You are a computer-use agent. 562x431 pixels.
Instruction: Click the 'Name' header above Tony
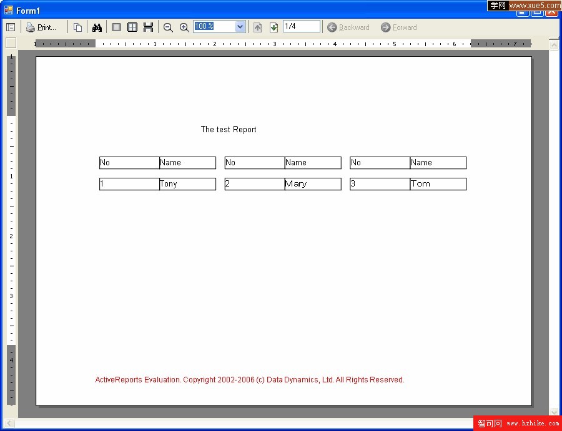click(187, 163)
